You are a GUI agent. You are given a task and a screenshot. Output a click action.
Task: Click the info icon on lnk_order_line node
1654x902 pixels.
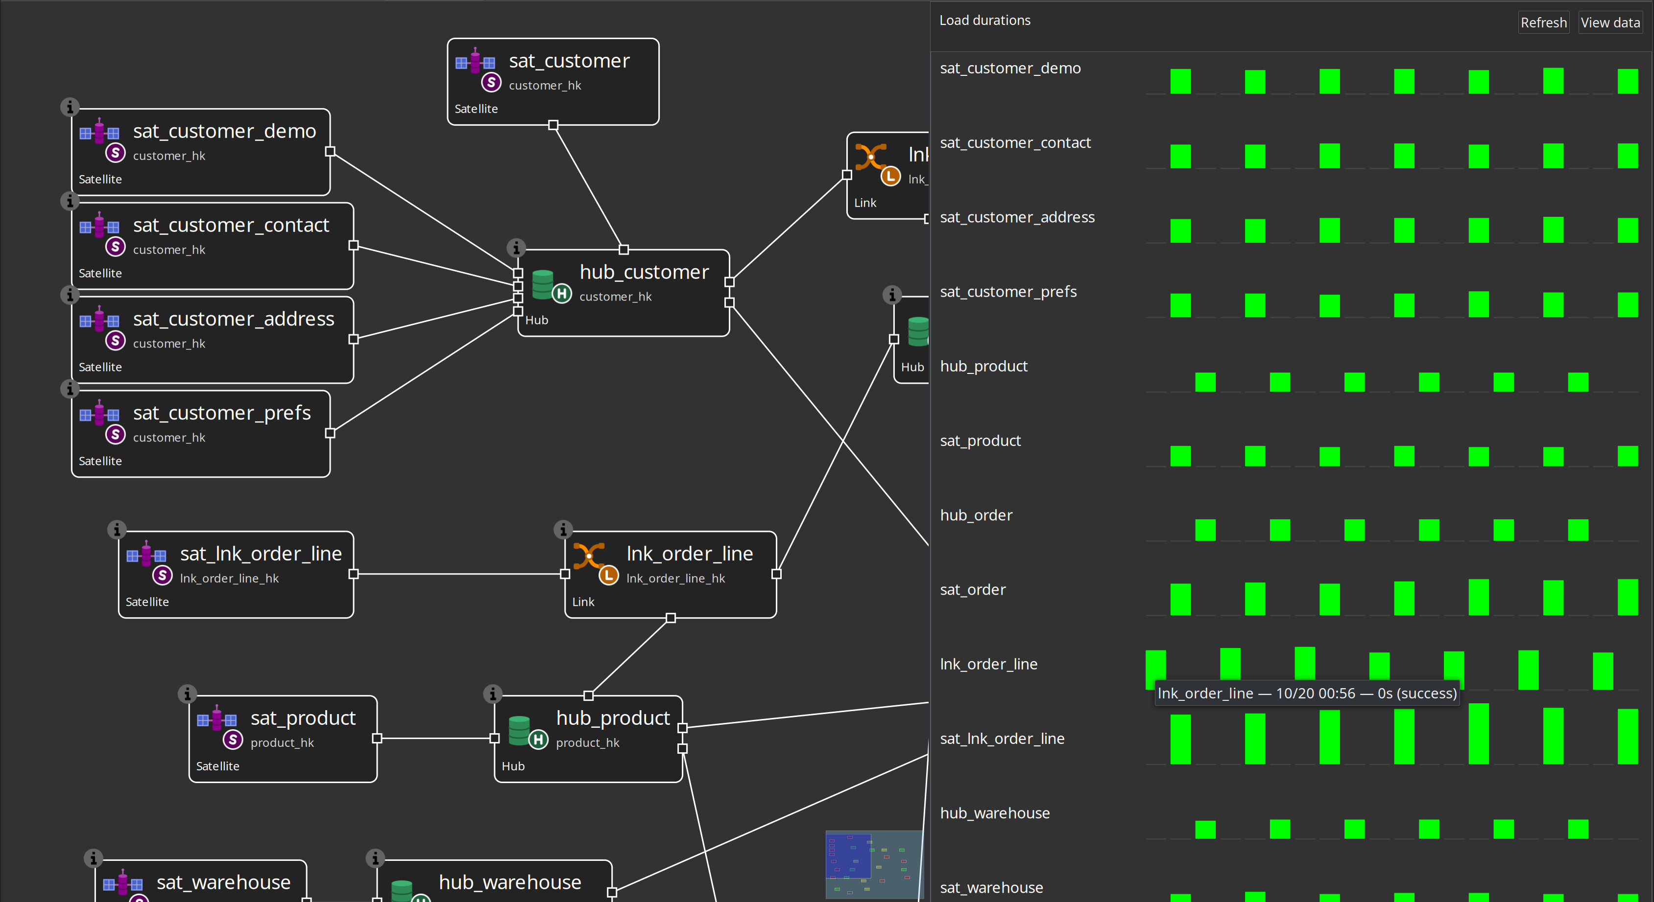[563, 530]
